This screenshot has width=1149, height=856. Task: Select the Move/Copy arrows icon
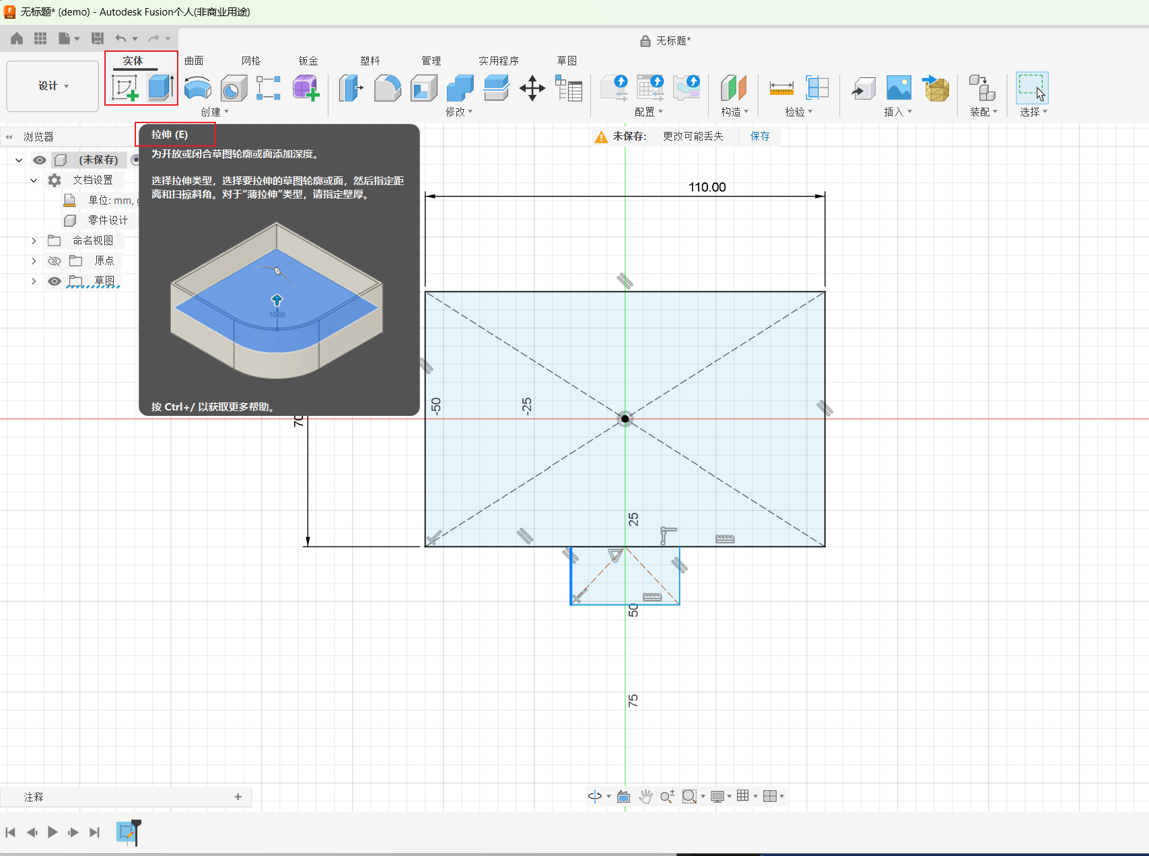[x=532, y=88]
